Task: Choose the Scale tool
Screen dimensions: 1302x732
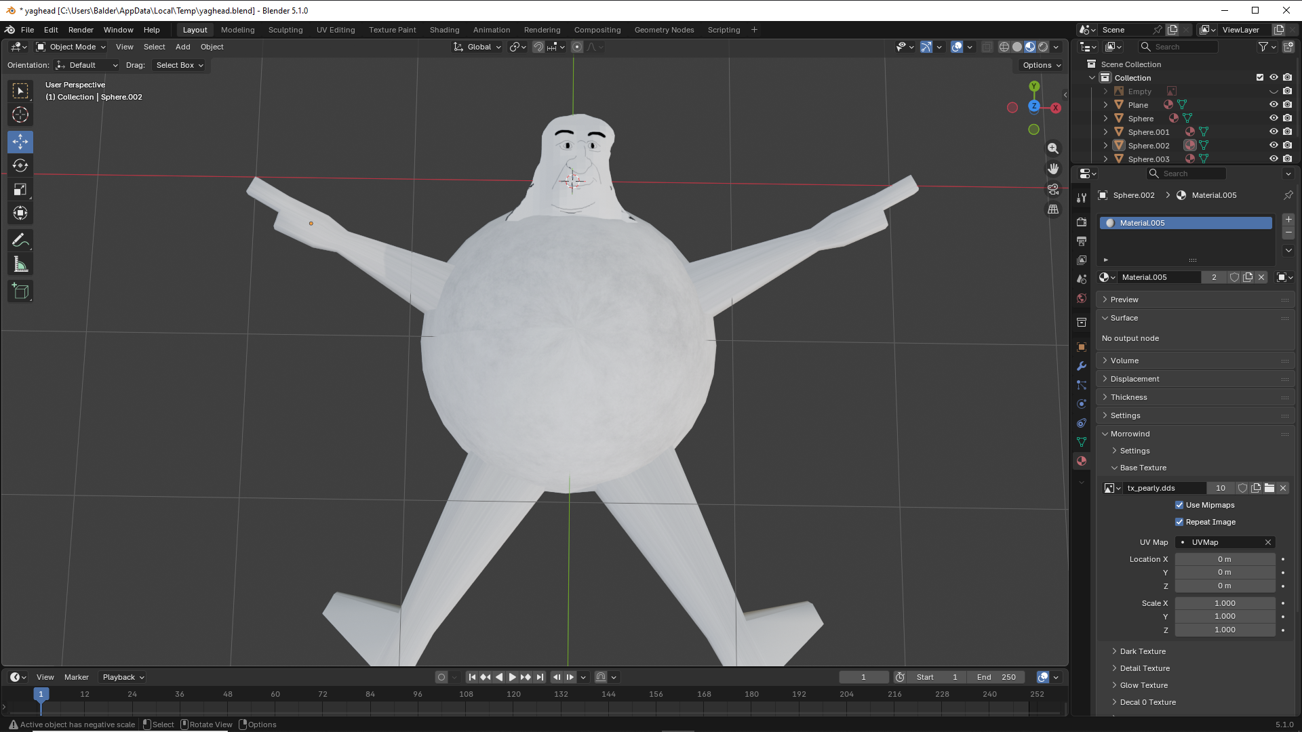Action: pyautogui.click(x=20, y=190)
